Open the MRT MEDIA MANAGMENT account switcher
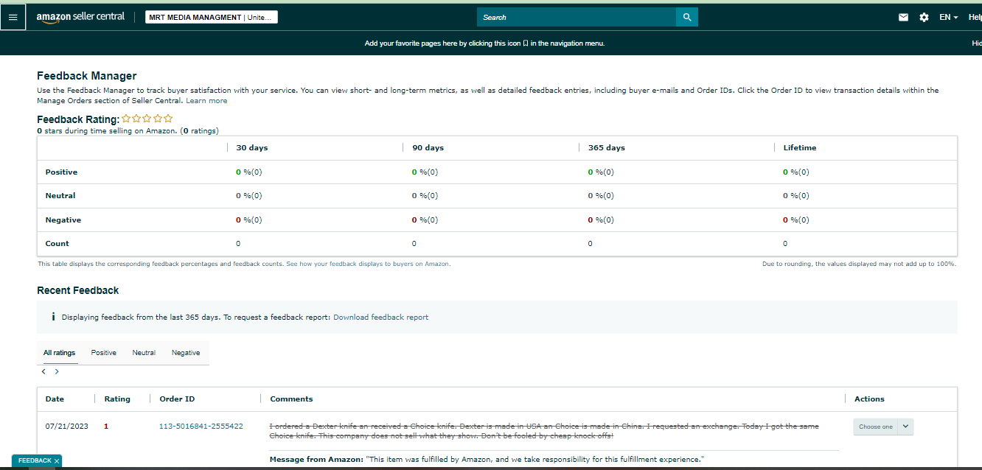Image resolution: width=982 pixels, height=470 pixels. [212, 17]
